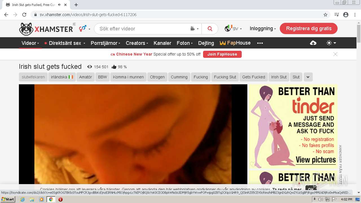
Task: Open the search type camera dropdown
Action: coord(195,29)
